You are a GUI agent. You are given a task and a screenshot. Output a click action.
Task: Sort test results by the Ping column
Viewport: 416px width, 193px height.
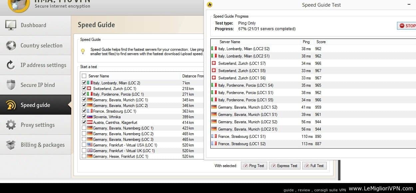[x=306, y=42]
